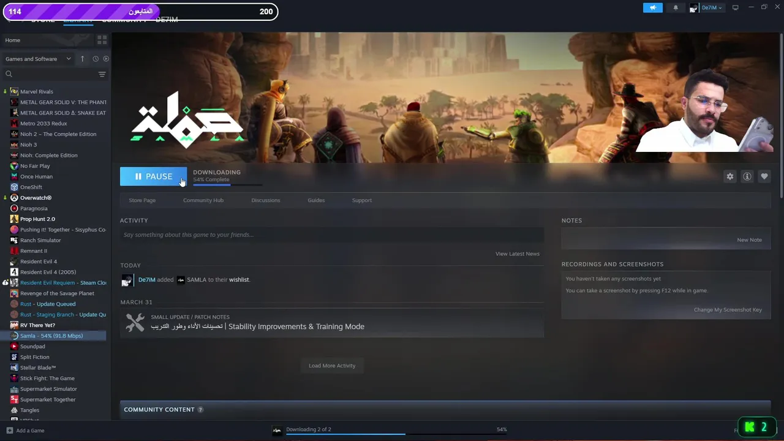The height and width of the screenshot is (441, 784).
Task: Open the Support tab
Action: 362,200
